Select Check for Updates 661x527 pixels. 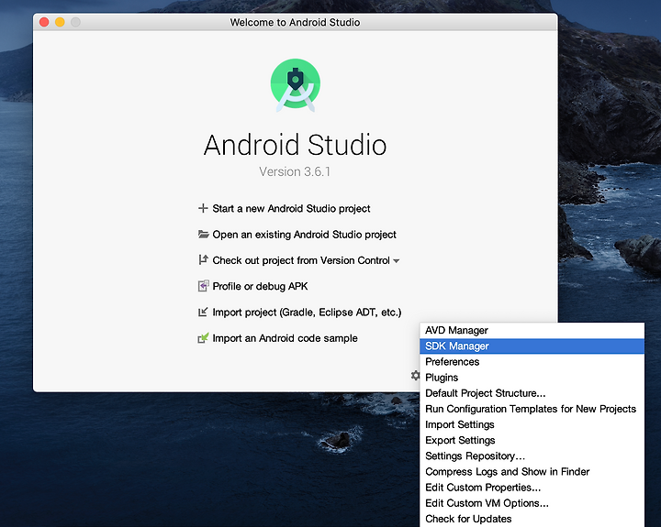coord(532,519)
